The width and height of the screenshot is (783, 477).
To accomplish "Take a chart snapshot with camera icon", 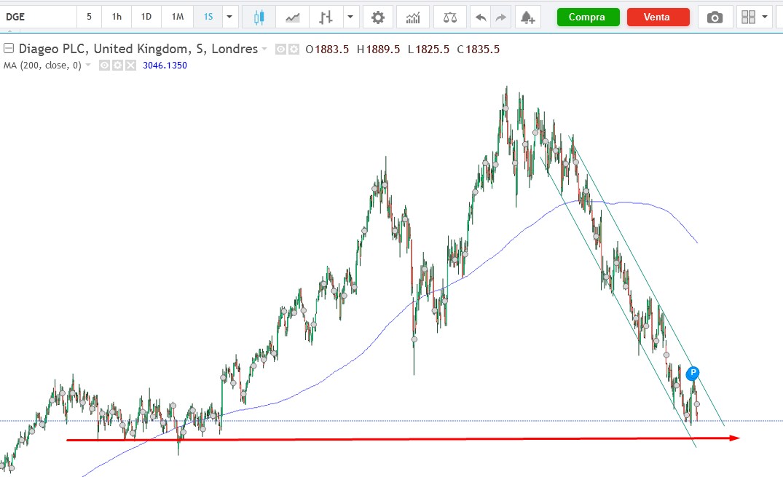I will 715,18.
